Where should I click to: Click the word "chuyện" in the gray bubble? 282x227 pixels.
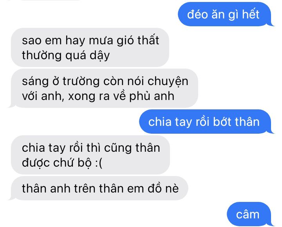168,82
